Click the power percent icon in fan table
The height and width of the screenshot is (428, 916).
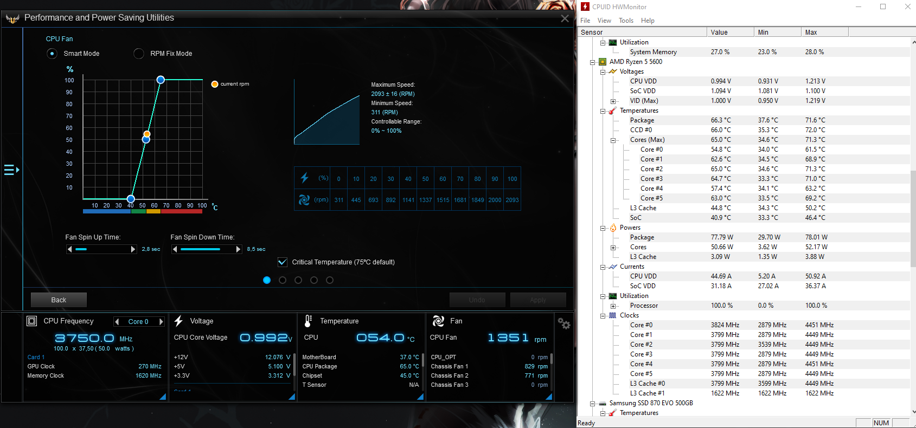[x=304, y=178]
